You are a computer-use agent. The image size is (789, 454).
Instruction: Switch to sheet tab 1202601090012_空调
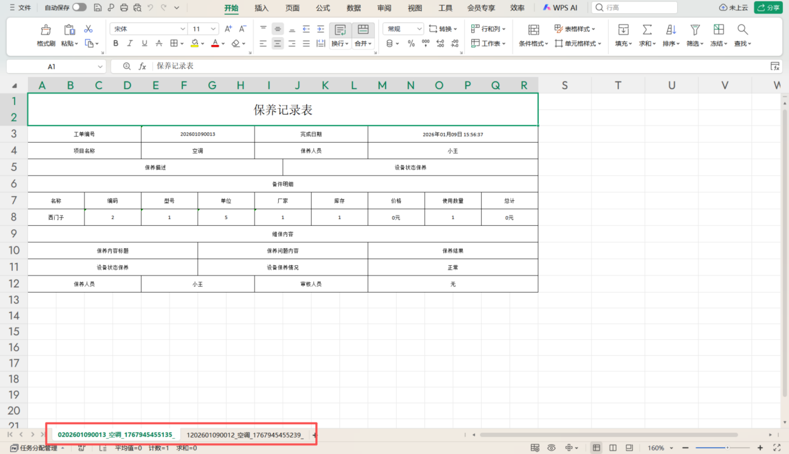pyautogui.click(x=245, y=435)
